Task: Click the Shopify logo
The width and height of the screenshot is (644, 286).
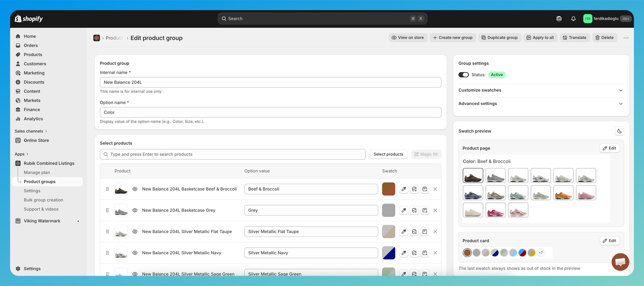Action: (29, 19)
